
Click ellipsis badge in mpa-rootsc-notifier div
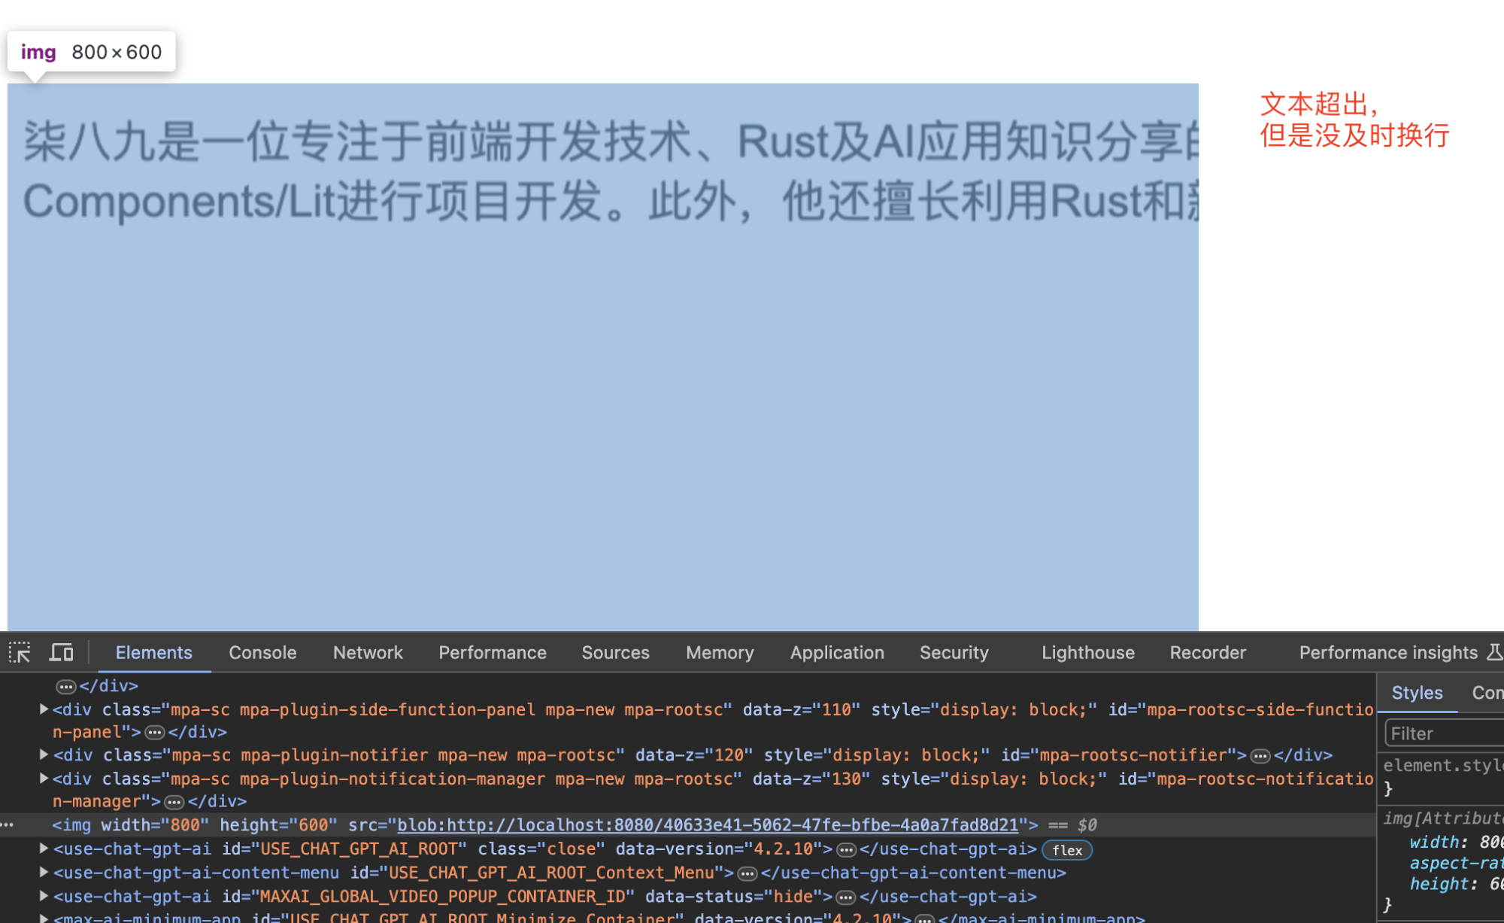coord(1260,755)
